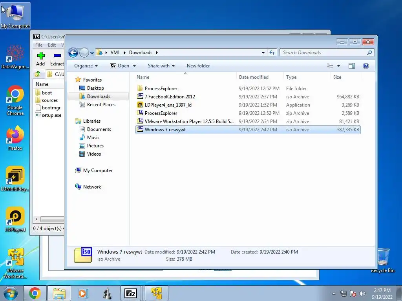Expand the view options dropdown arrow
This screenshot has height=301, width=402.
[x=338, y=66]
